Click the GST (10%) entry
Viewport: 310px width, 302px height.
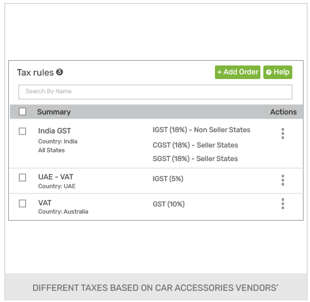click(x=169, y=204)
